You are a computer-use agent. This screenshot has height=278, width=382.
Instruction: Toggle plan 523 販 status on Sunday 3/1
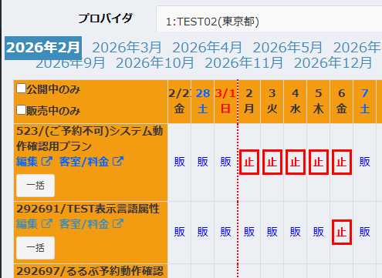pos(226,162)
